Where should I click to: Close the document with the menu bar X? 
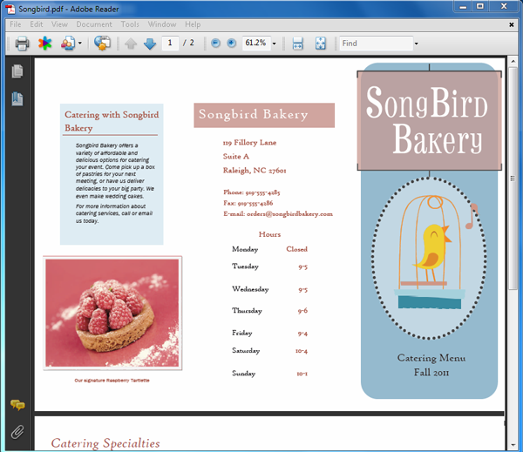tap(512, 24)
